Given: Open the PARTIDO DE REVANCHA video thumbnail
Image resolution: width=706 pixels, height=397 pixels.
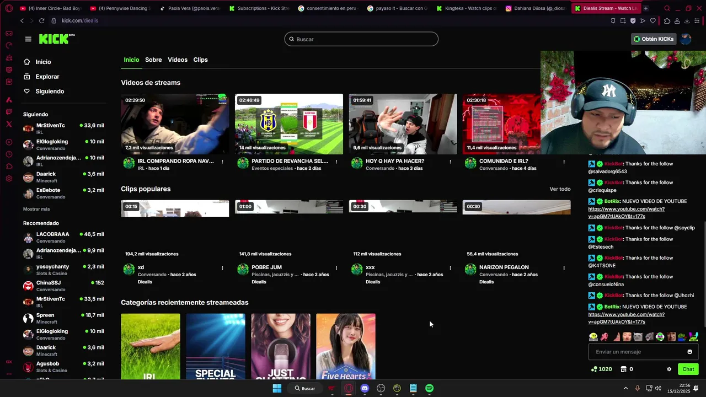Looking at the screenshot, I should click(289, 124).
